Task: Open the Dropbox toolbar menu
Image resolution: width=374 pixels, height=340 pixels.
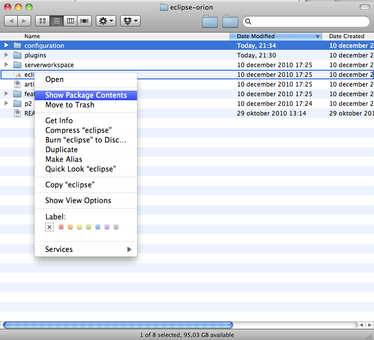Action: 130,21
